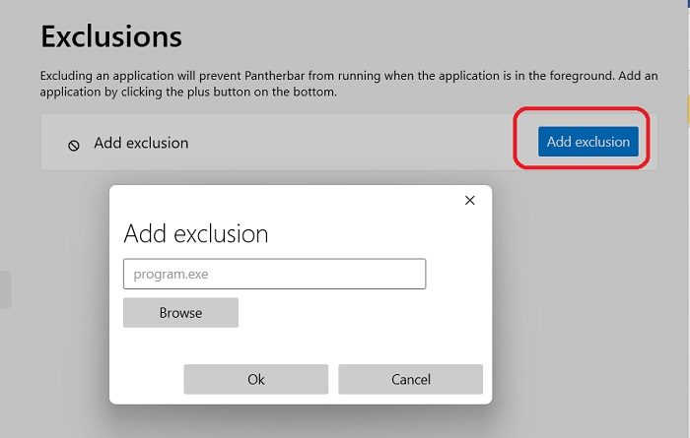690x438 pixels.
Task: Focus the program.exe text field
Action: tap(274, 274)
